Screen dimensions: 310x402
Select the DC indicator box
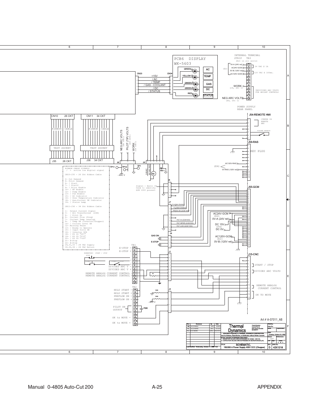(x=208, y=89)
